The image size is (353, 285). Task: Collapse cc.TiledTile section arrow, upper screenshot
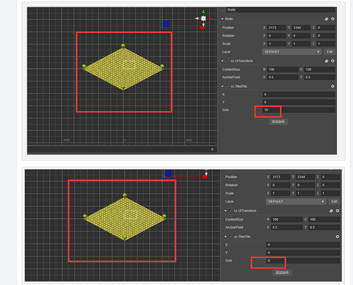tap(223, 87)
